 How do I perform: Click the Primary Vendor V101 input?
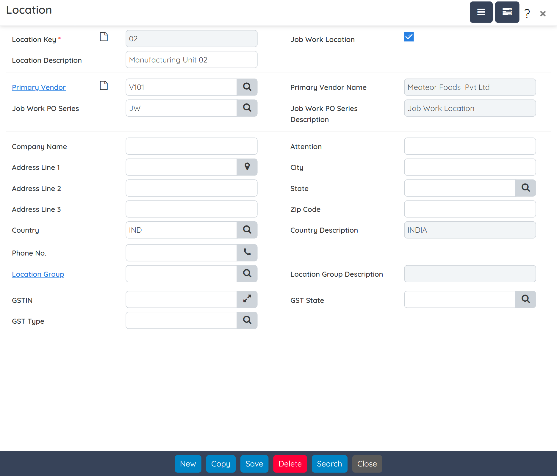181,87
